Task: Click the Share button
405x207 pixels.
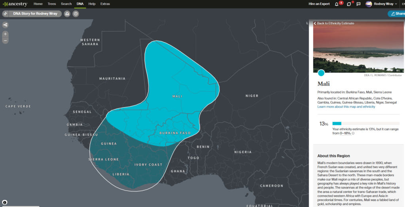Action: 397,14
